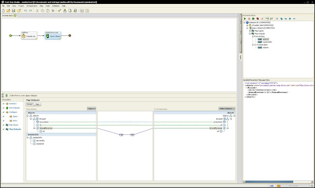Open the Solutions menu
The width and height of the screenshot is (315, 188).
[56, 6]
